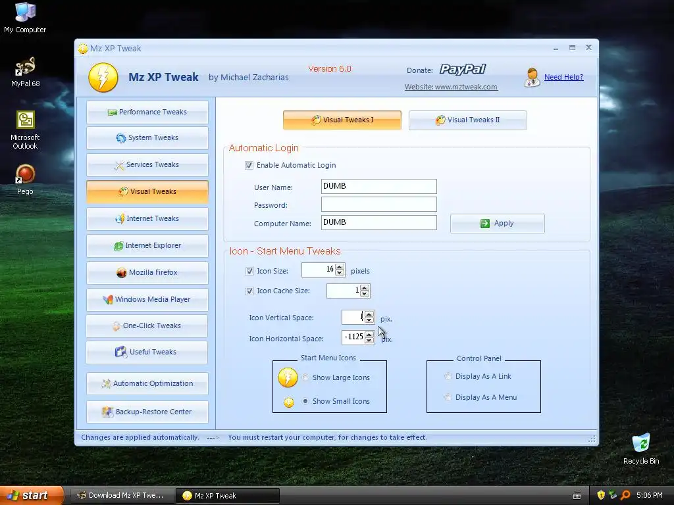Open Mozilla Firefox tweaks
The width and height of the screenshot is (674, 505).
pyautogui.click(x=147, y=273)
